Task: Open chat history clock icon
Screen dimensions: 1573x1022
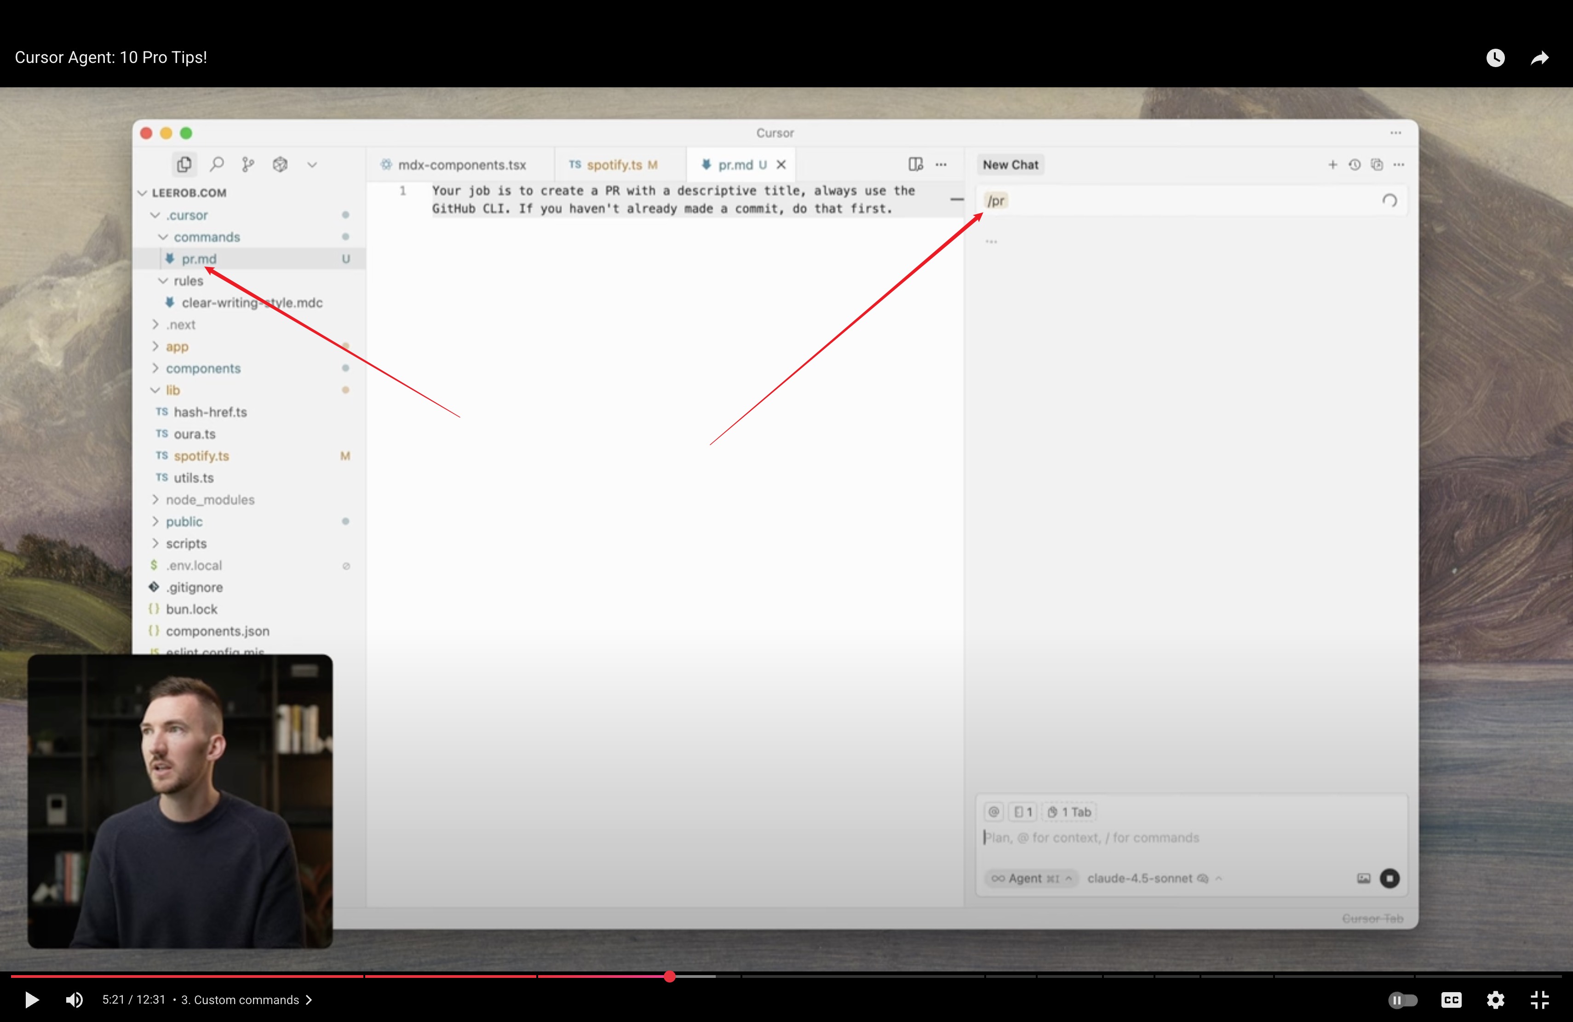Action: click(x=1354, y=165)
